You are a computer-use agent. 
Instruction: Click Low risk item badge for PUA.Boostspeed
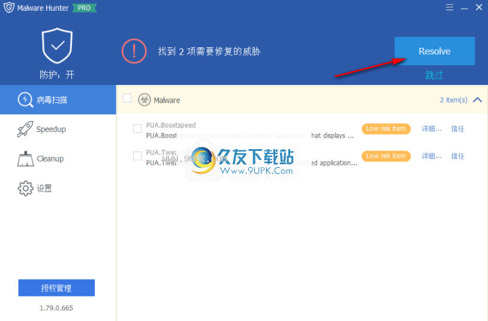(386, 129)
